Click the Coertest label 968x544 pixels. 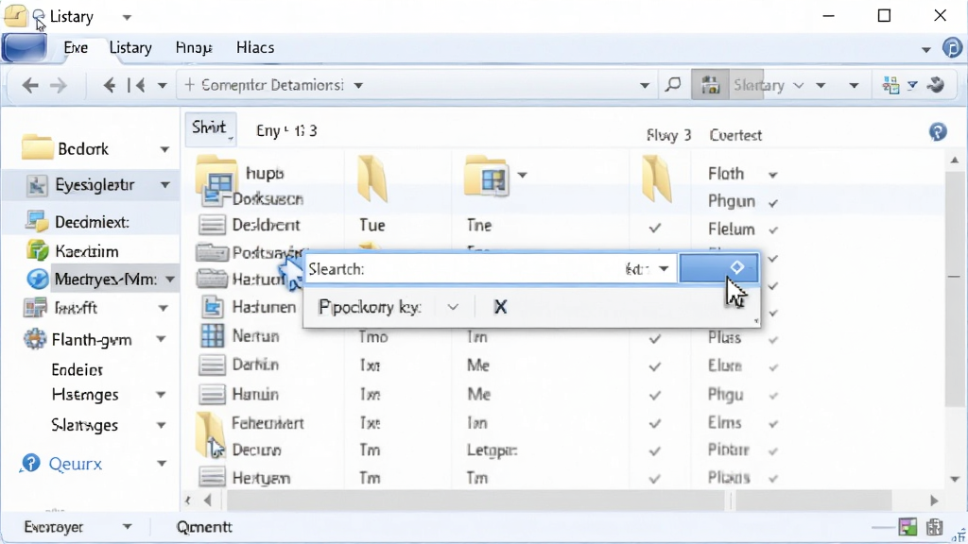point(735,135)
